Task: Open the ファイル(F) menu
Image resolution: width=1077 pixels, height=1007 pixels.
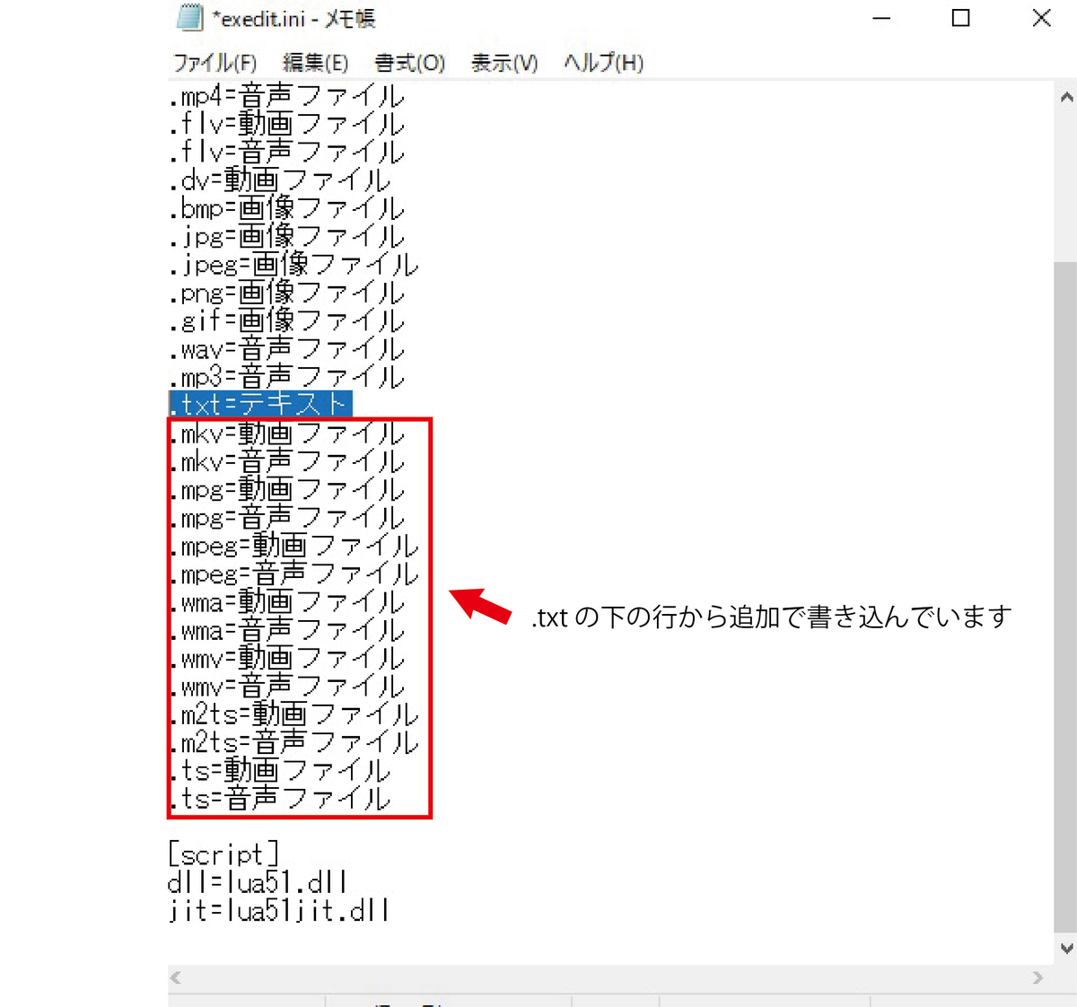Action: point(215,63)
